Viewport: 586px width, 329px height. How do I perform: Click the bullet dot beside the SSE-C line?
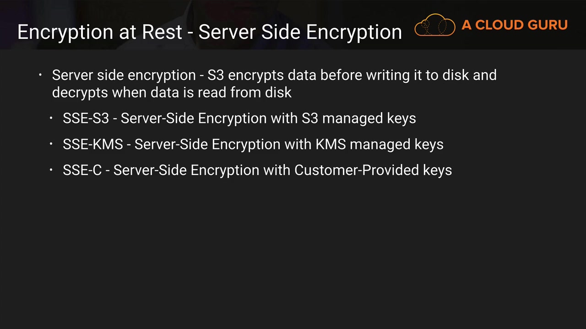click(x=51, y=170)
